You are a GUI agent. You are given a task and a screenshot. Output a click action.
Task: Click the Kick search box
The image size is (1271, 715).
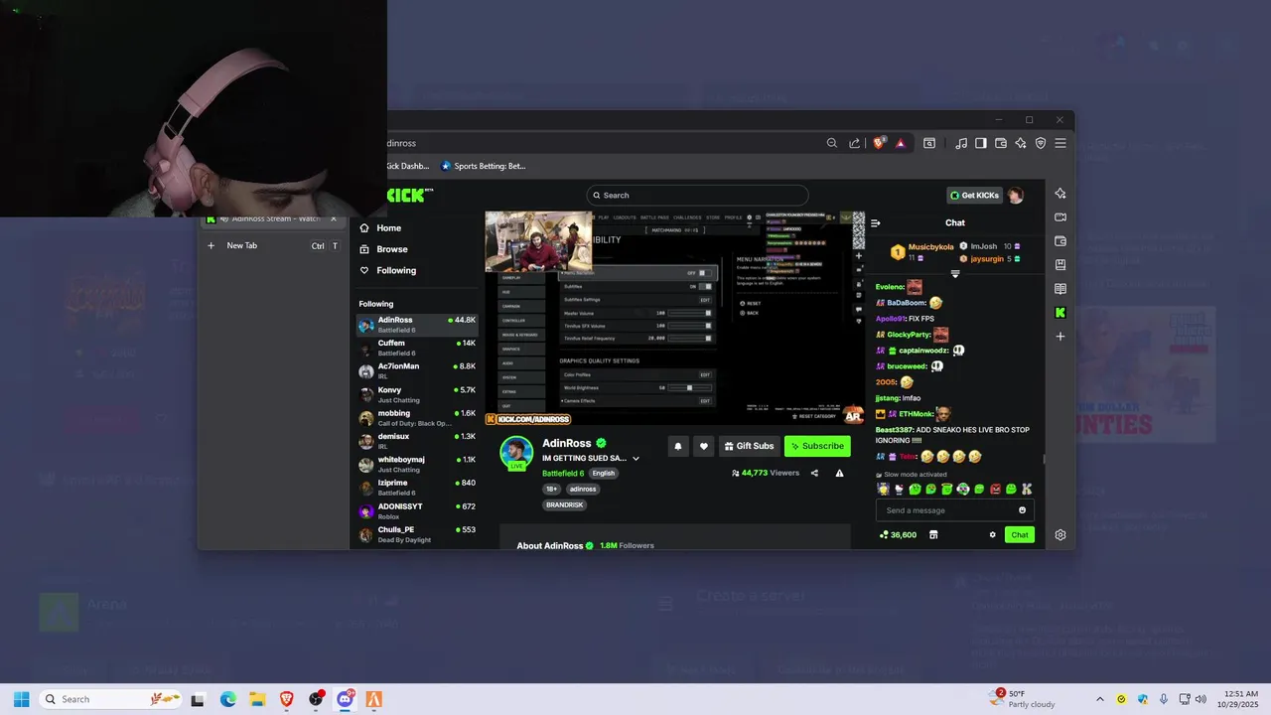click(x=697, y=195)
